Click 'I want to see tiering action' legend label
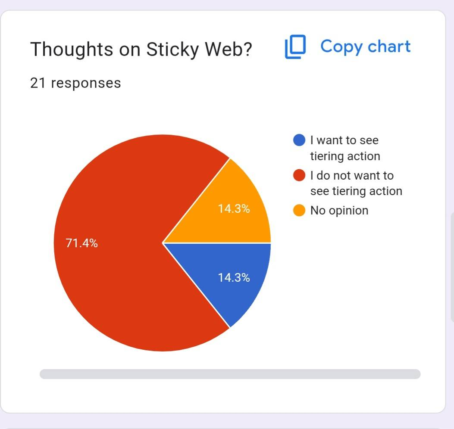 (x=345, y=148)
